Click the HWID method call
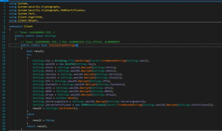The height and width of the screenshot is (131, 222). point(71,98)
